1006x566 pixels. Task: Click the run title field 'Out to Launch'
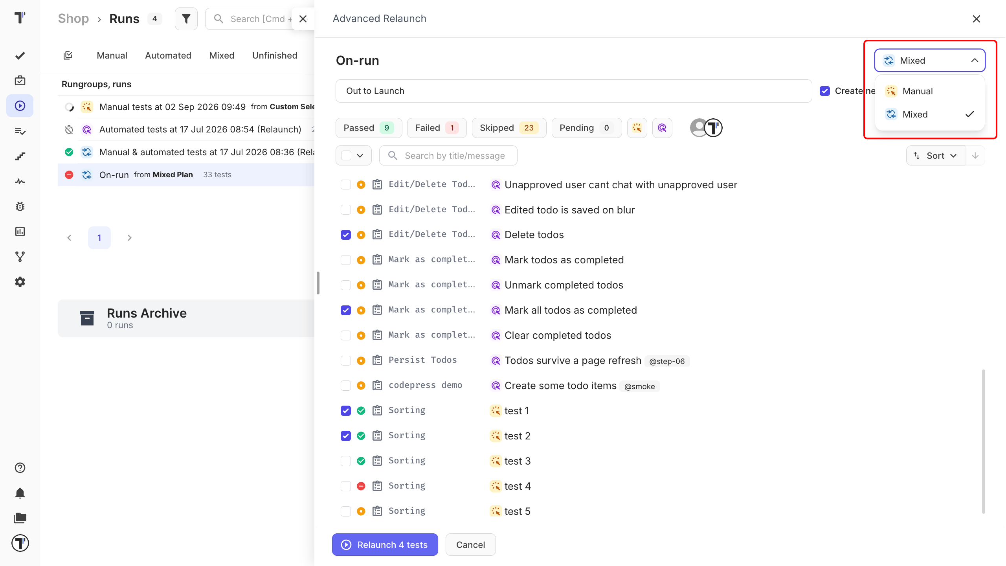click(x=574, y=91)
